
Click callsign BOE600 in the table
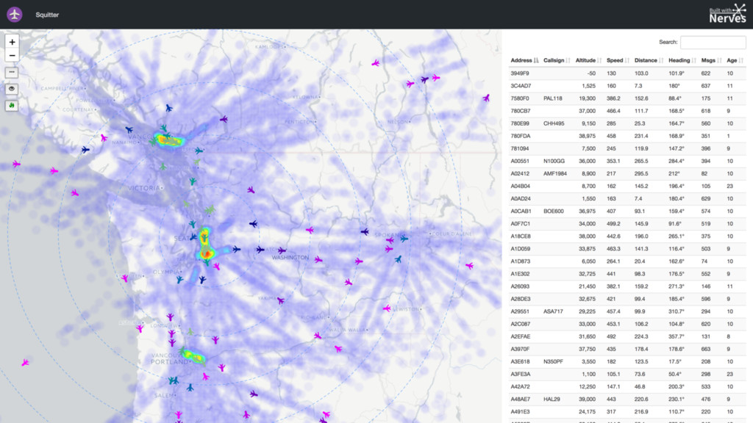[554, 211]
